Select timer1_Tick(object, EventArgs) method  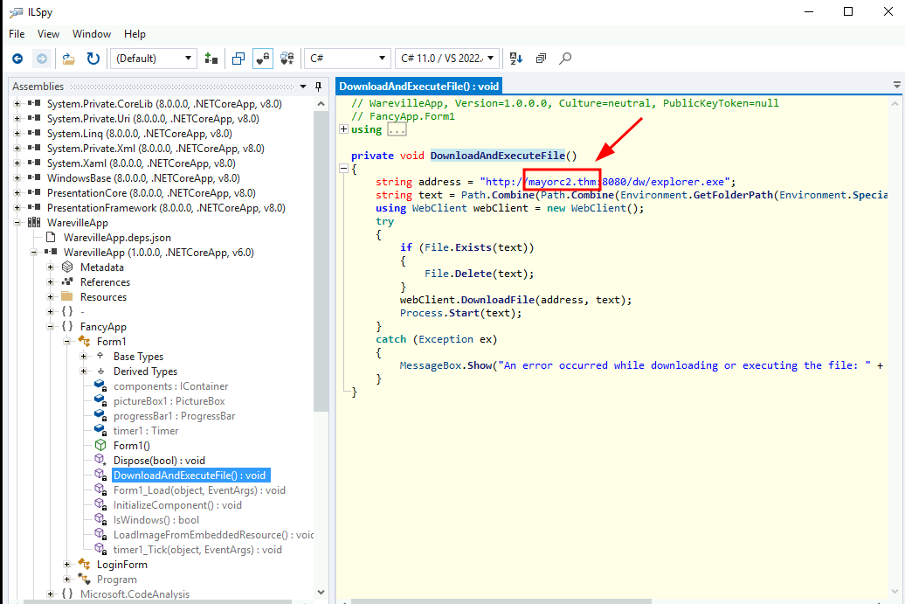tap(197, 550)
